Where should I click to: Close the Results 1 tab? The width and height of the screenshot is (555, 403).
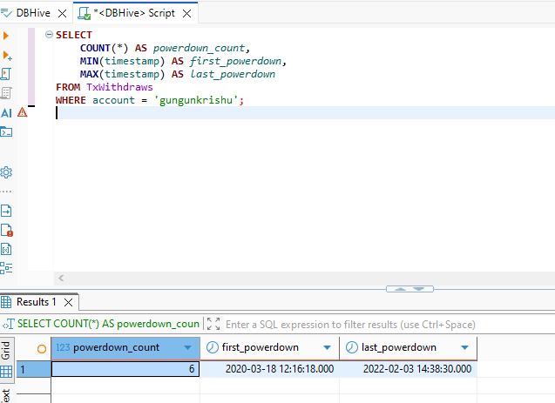(x=68, y=302)
